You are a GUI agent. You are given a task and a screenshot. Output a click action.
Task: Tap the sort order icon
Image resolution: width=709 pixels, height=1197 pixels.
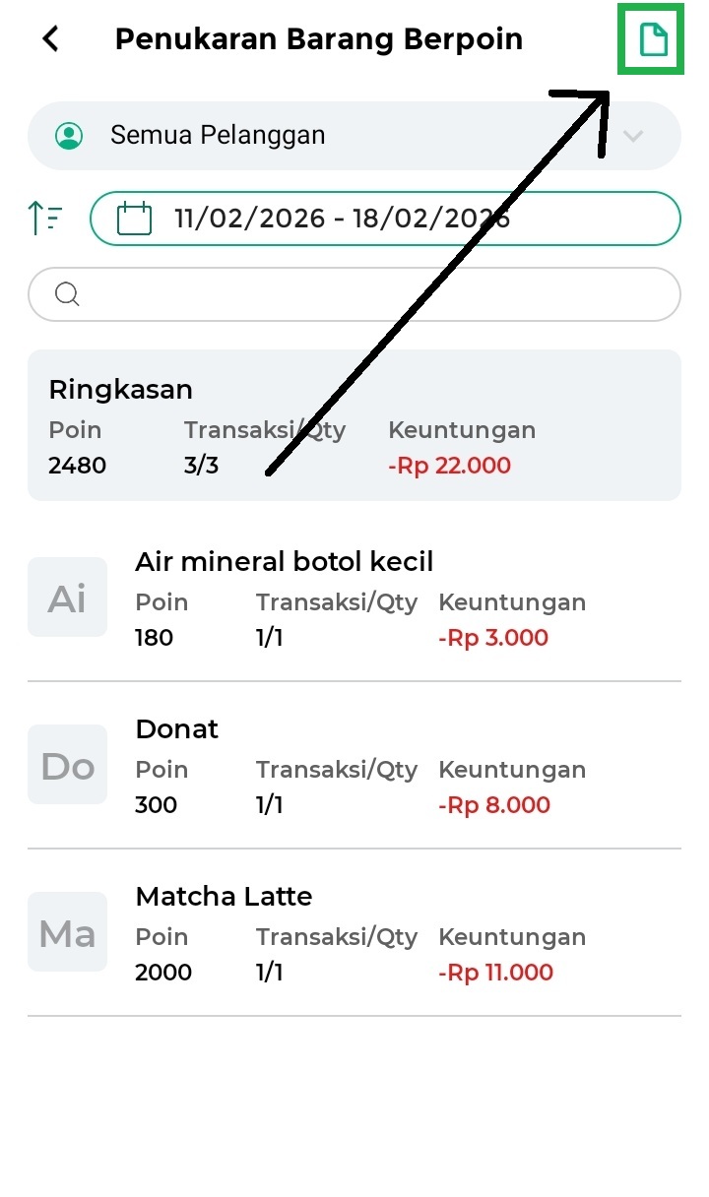46,218
